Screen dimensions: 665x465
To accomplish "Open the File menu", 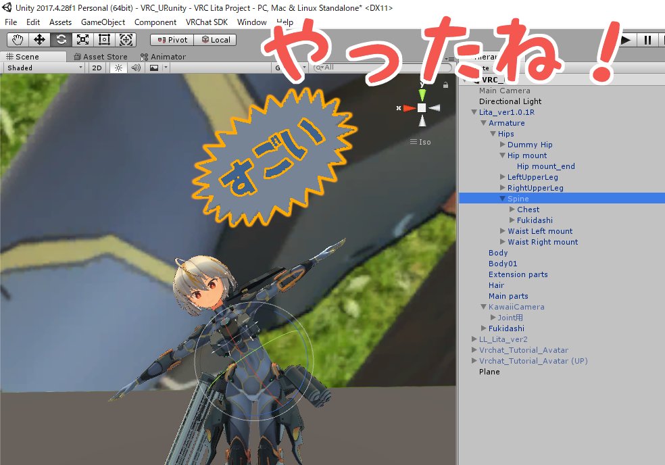I will coord(11,22).
